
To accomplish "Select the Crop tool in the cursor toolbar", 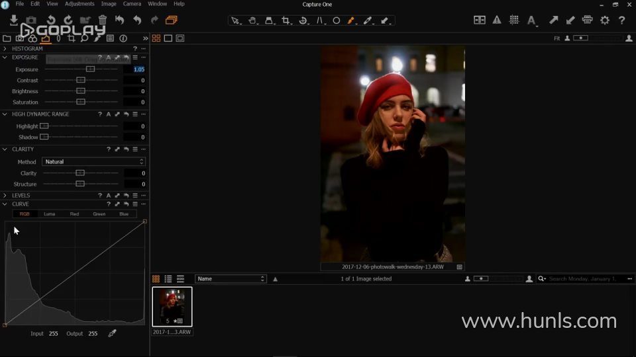I will (286, 20).
